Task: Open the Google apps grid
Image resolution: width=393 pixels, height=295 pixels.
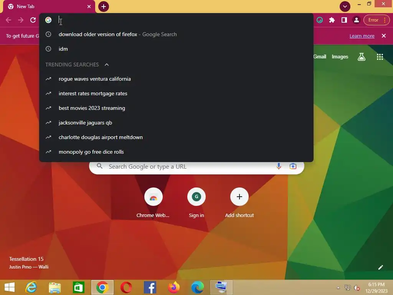Action: click(x=380, y=57)
